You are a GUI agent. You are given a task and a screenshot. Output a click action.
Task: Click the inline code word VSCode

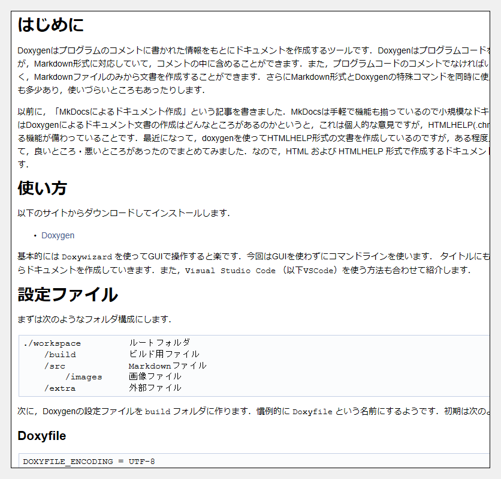318,271
